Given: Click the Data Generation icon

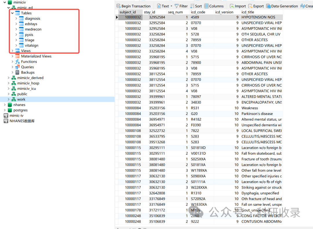Looking at the screenshot, I should click(x=268, y=6).
